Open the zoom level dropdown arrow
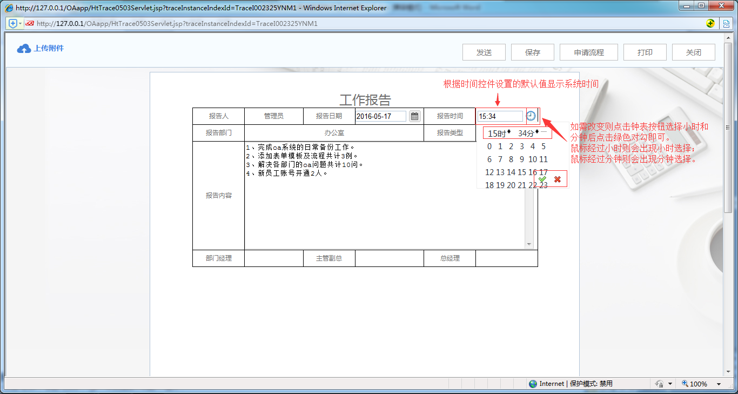The height and width of the screenshot is (394, 738). pyautogui.click(x=719, y=384)
